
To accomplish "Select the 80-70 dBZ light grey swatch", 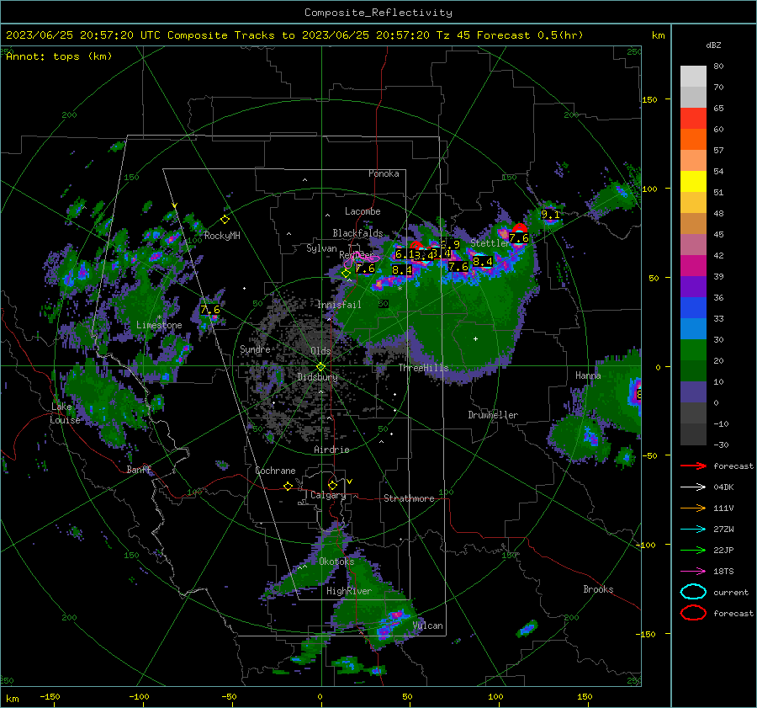I will (x=693, y=77).
